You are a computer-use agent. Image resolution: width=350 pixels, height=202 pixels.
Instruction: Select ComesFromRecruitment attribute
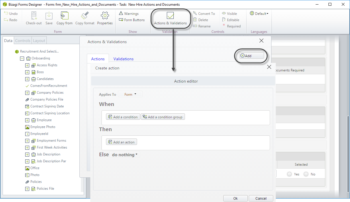(46, 86)
